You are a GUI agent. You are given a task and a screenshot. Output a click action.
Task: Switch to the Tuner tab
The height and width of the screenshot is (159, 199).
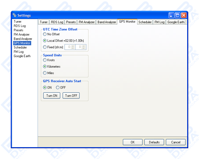coord(44,22)
